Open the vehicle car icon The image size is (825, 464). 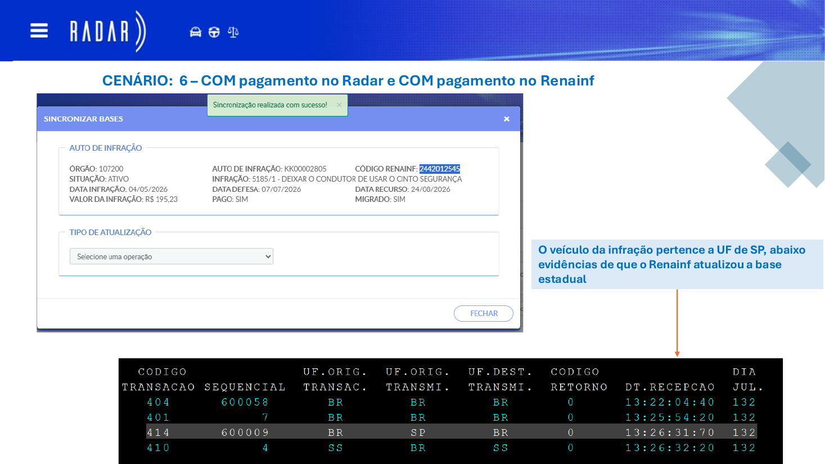(195, 32)
